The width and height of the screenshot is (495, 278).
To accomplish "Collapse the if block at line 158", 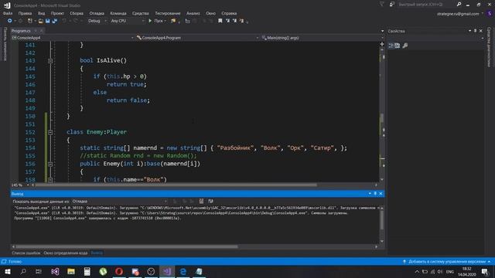I will pos(50,180).
